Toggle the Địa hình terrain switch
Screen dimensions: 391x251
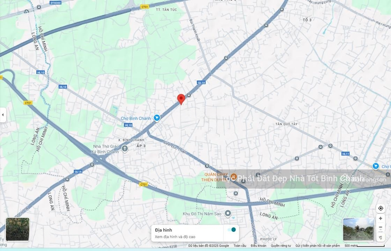pos(231,230)
